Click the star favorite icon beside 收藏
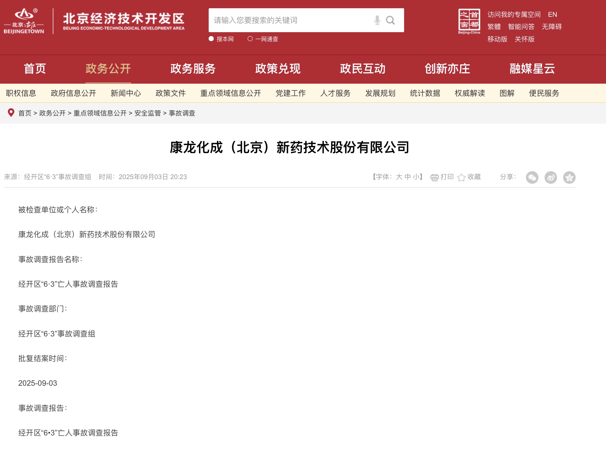606x454 pixels. (461, 177)
